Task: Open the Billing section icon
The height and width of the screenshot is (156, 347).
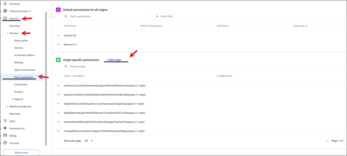Action: tap(5, 136)
